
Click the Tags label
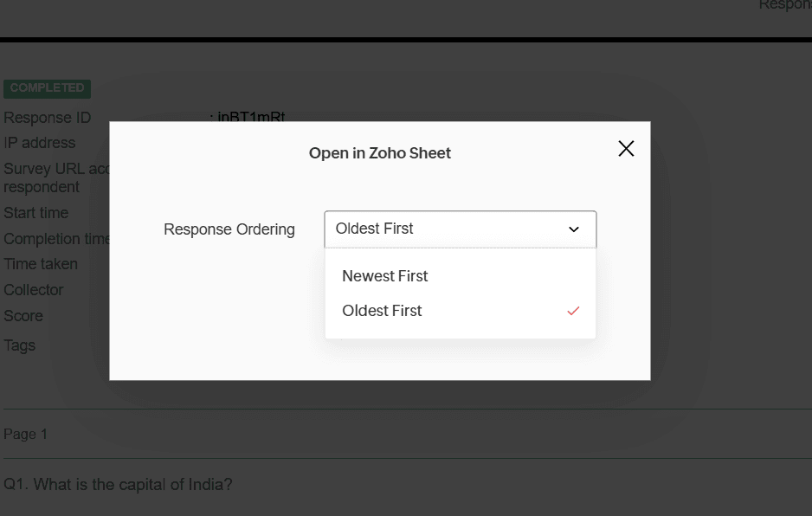coord(20,345)
